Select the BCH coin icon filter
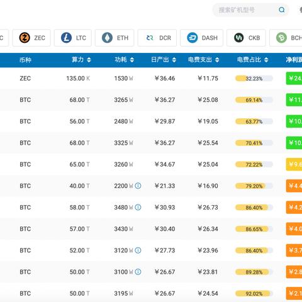Screen dimensions: 302x302 tap(281, 38)
